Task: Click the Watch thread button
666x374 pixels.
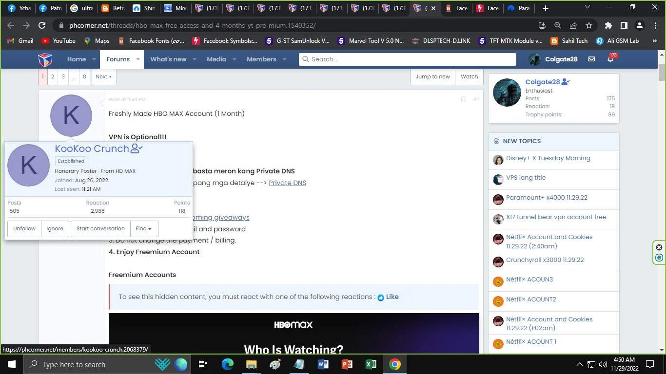Action: pos(469,76)
